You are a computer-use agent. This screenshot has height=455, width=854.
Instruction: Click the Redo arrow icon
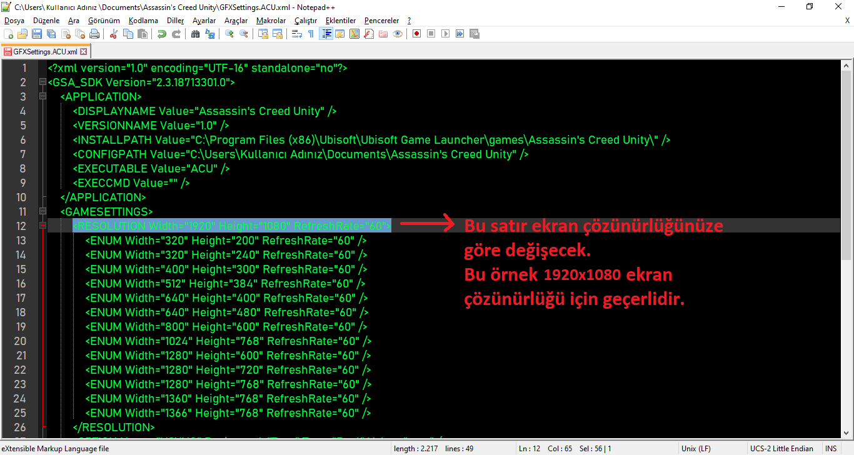click(176, 34)
